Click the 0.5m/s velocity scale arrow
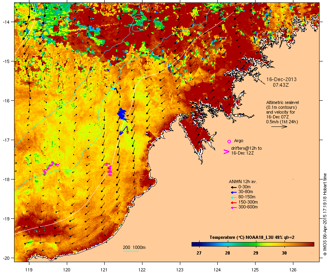The image size is (330, 273). click(279, 126)
